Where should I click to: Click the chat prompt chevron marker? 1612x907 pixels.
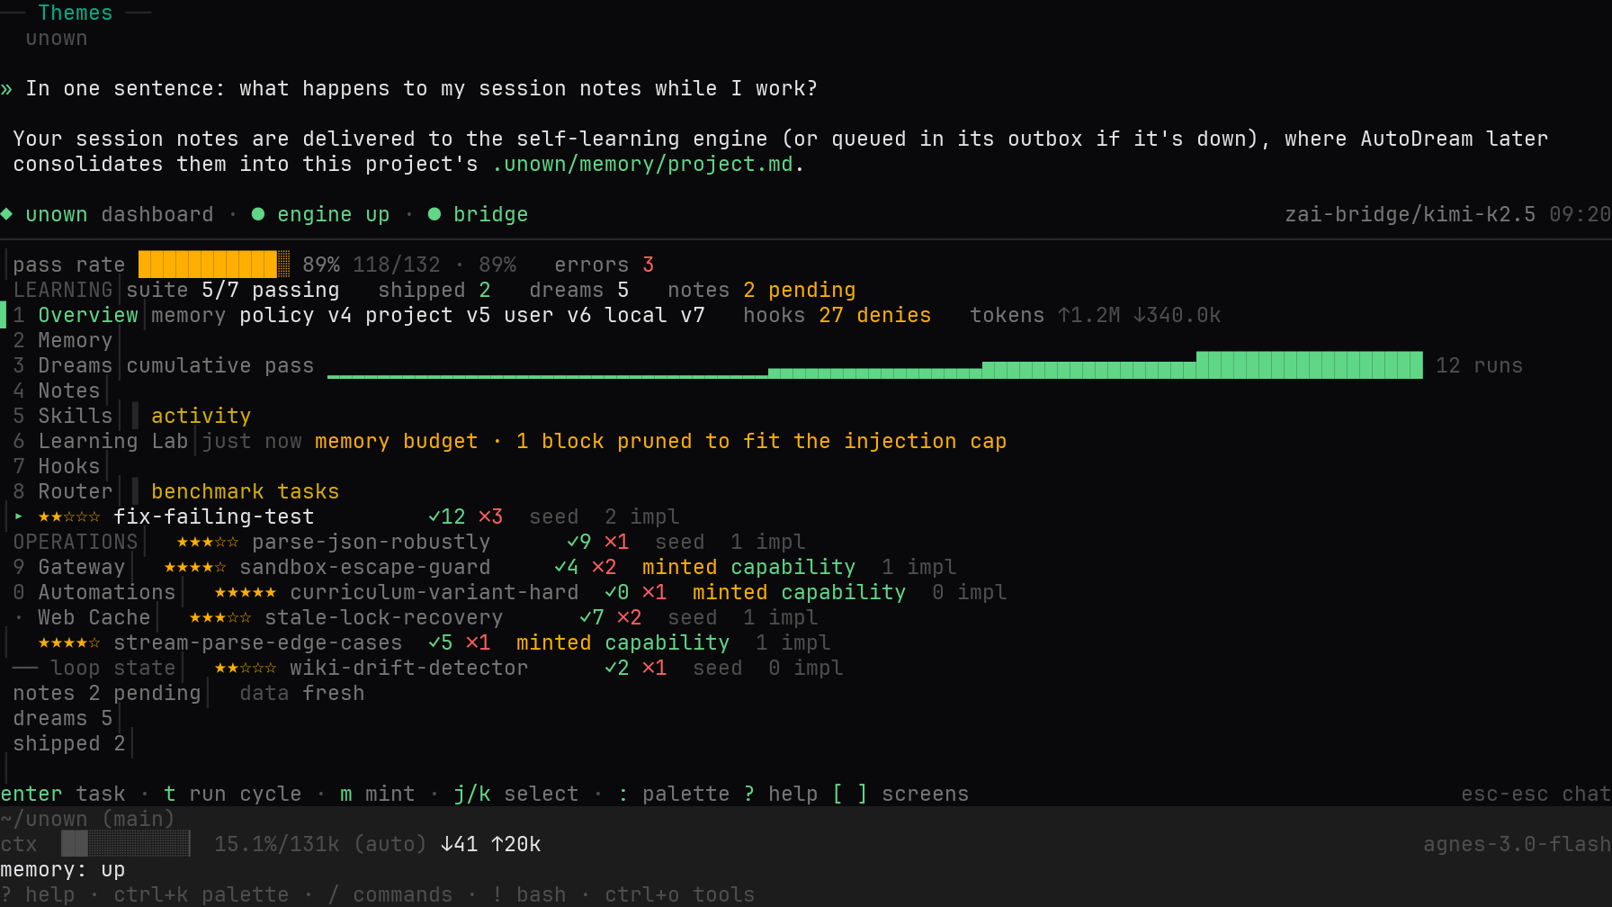(x=6, y=88)
